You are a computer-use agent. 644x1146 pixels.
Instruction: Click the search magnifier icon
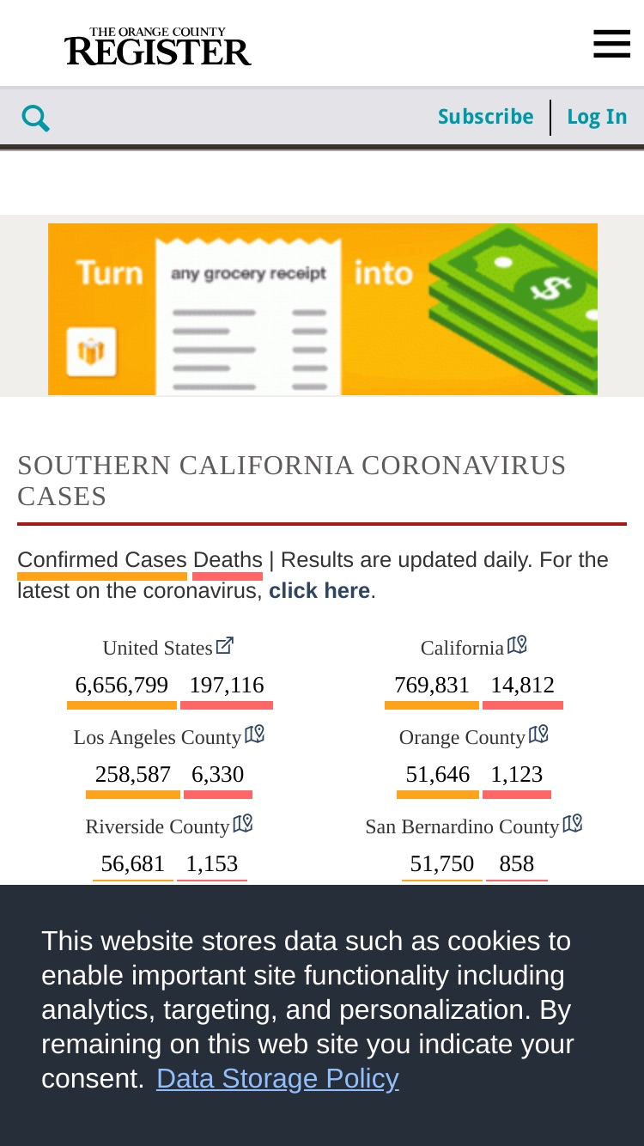pos(35,118)
